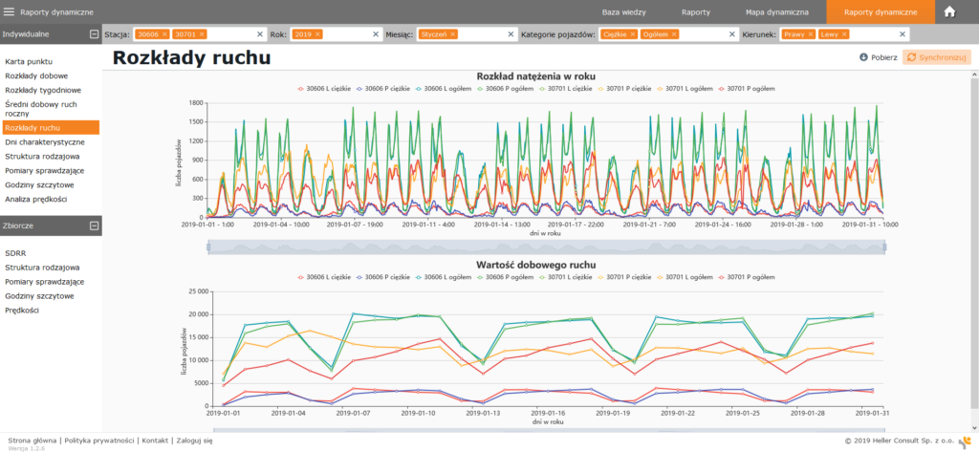Open the Baza wiedzy tab
Screen dimensions: 979x452
[x=623, y=11]
